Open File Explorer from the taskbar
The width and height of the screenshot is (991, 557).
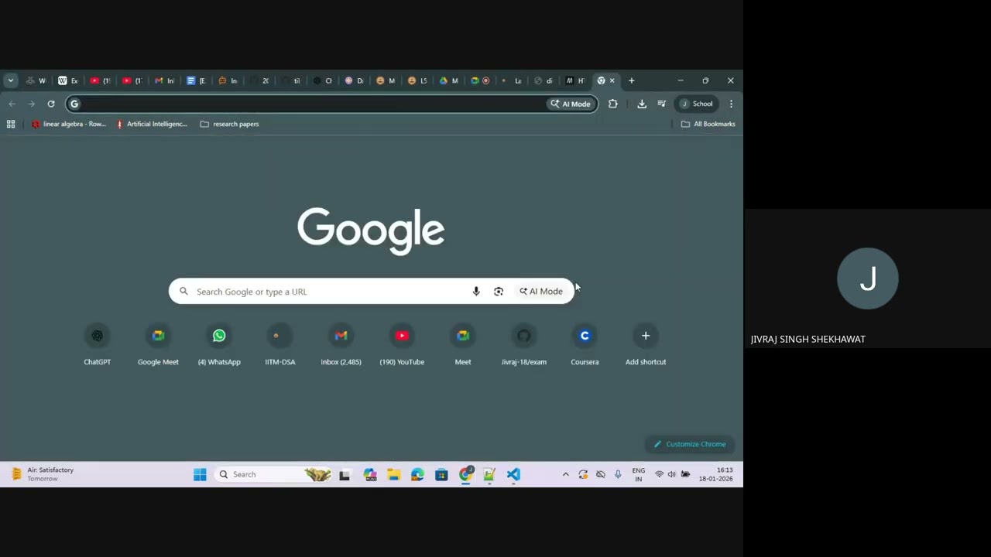394,474
